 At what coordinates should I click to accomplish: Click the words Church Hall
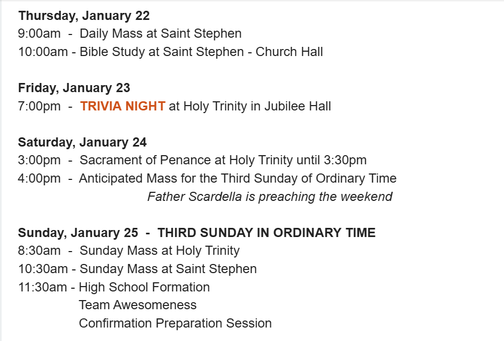pyautogui.click(x=289, y=52)
